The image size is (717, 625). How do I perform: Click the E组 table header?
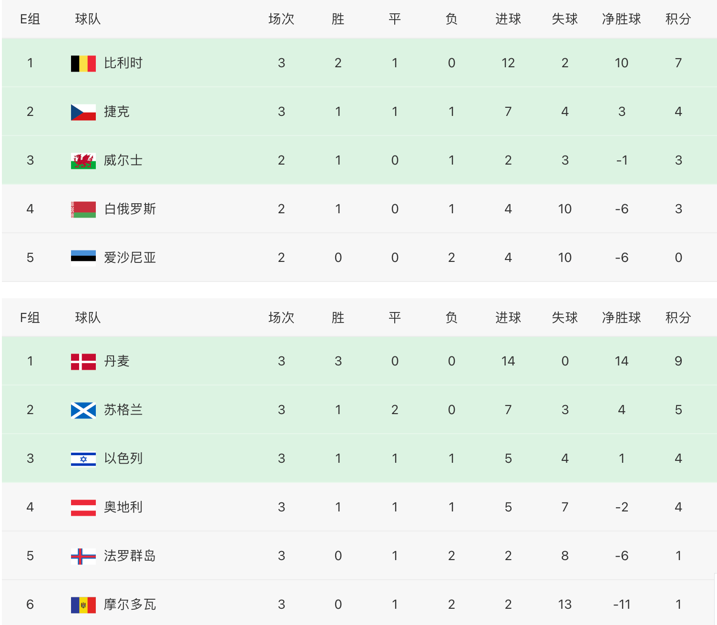[x=30, y=19]
